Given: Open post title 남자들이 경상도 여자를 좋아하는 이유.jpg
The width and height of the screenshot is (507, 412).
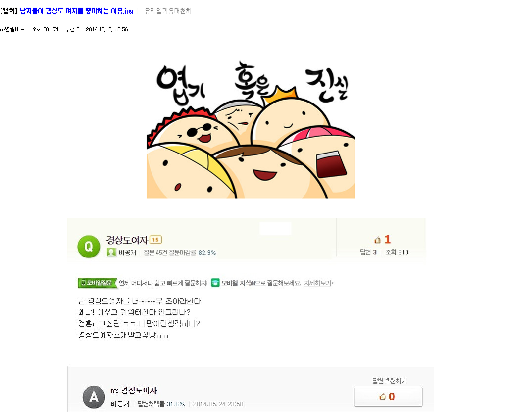Looking at the screenshot, I should (x=77, y=11).
